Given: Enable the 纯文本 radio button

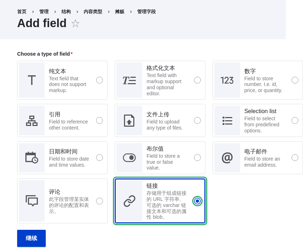Looking at the screenshot, I should [100, 80].
